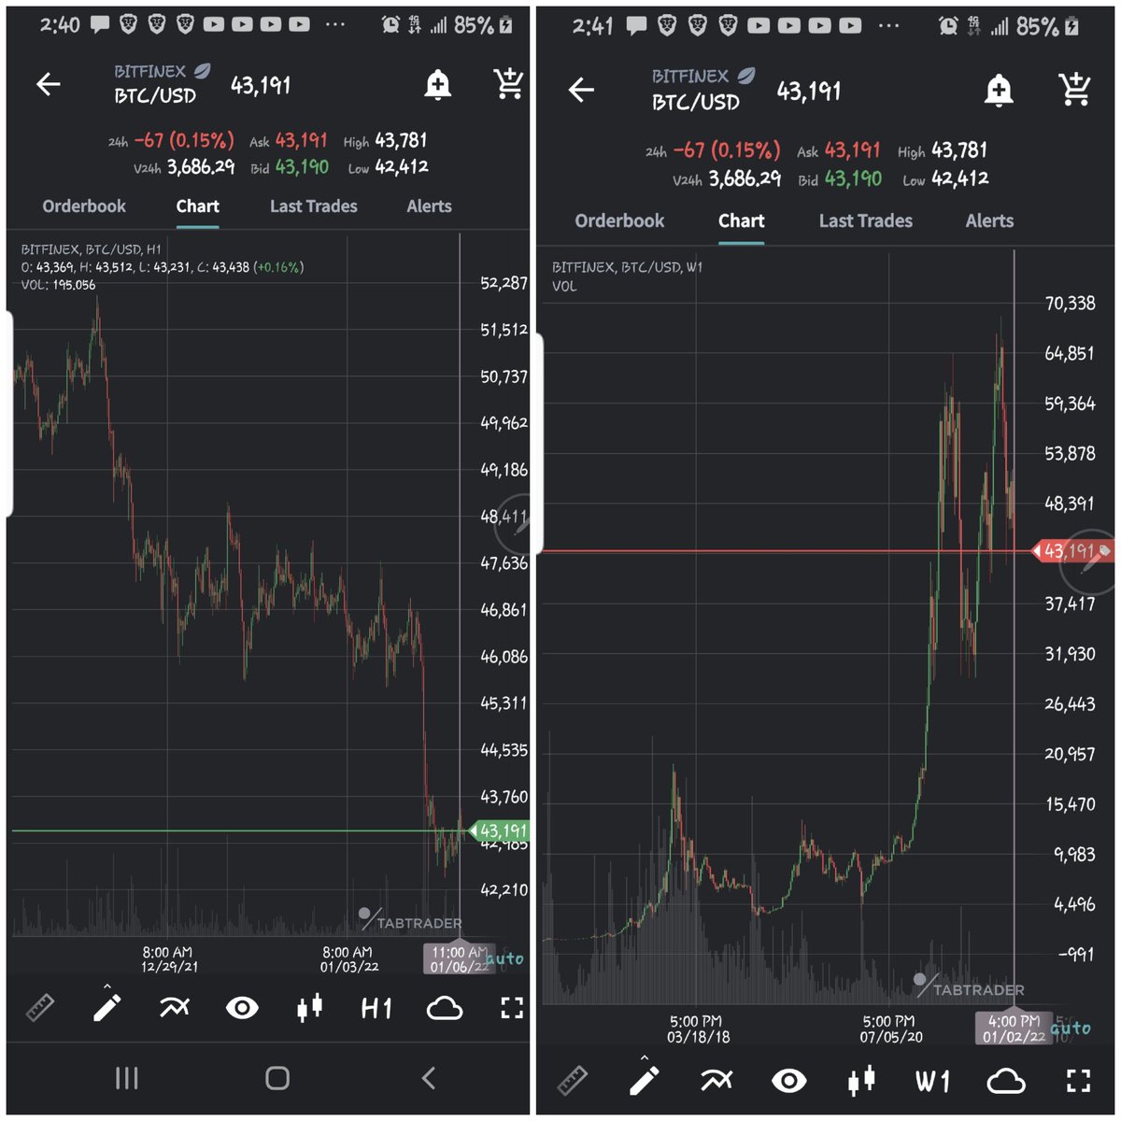Tap cloud sync icon in left chart
The width and height of the screenshot is (1121, 1121).
(x=444, y=1008)
